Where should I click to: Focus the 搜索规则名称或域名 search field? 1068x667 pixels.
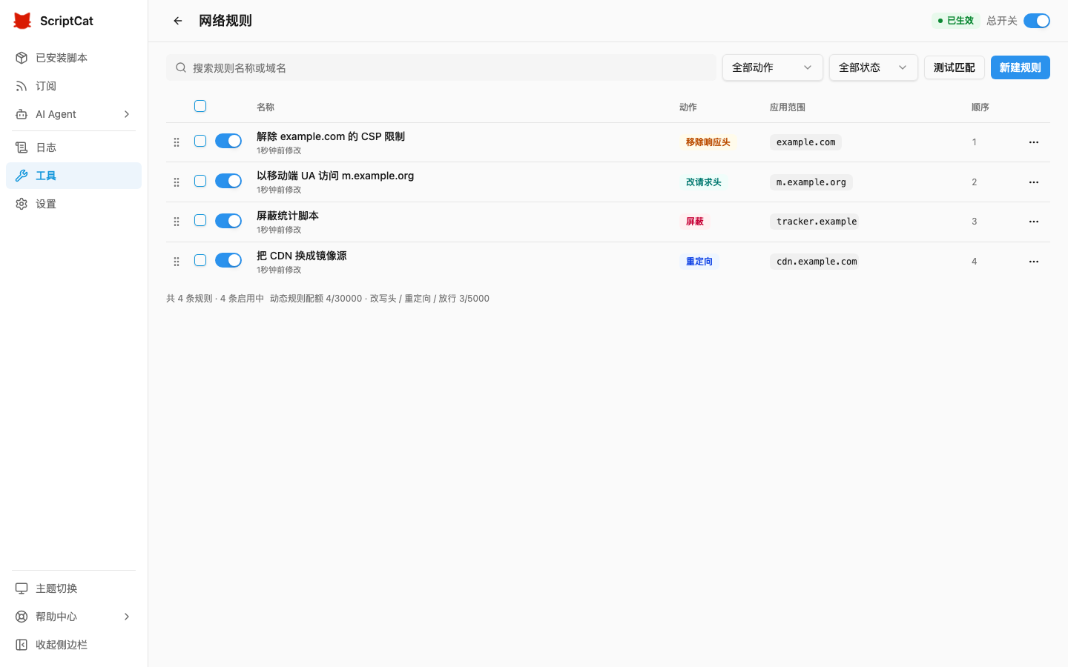pos(441,67)
